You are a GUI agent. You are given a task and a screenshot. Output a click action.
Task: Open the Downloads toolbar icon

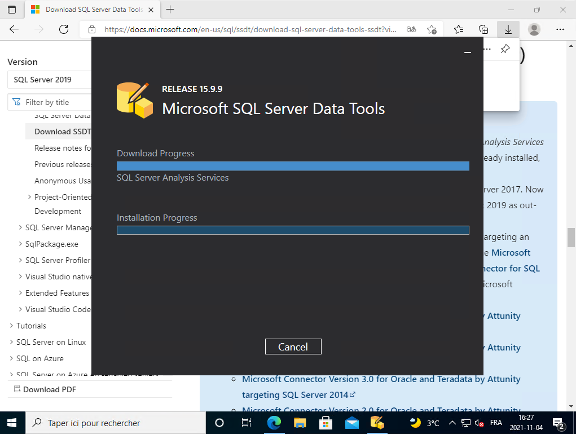click(x=508, y=29)
